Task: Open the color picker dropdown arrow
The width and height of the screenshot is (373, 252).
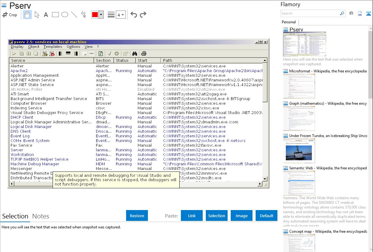Action: click(x=101, y=15)
